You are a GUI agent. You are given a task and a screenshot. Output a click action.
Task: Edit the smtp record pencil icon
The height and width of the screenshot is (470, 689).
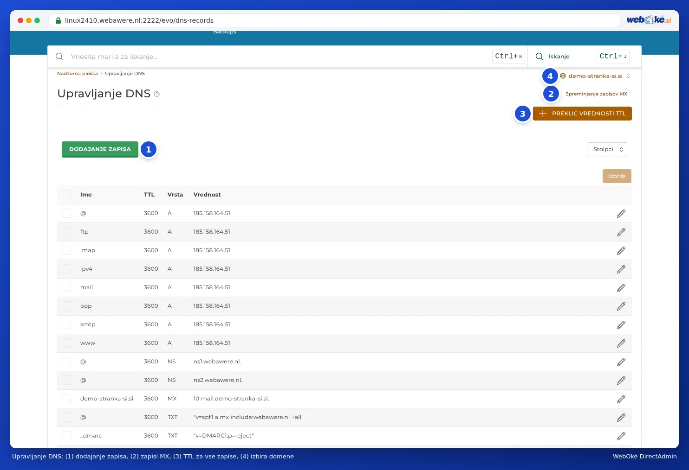pyautogui.click(x=621, y=325)
